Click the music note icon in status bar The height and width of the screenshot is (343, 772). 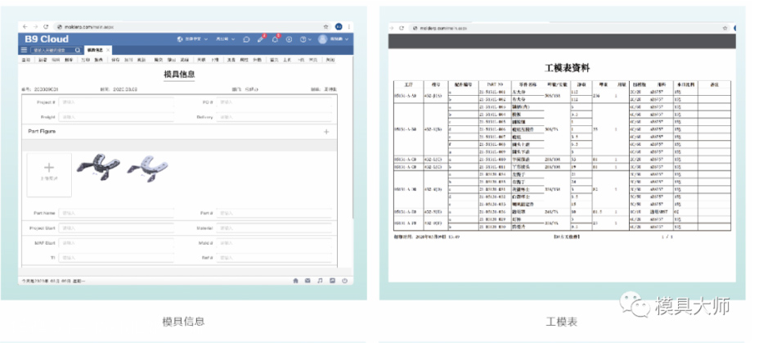tap(320, 280)
